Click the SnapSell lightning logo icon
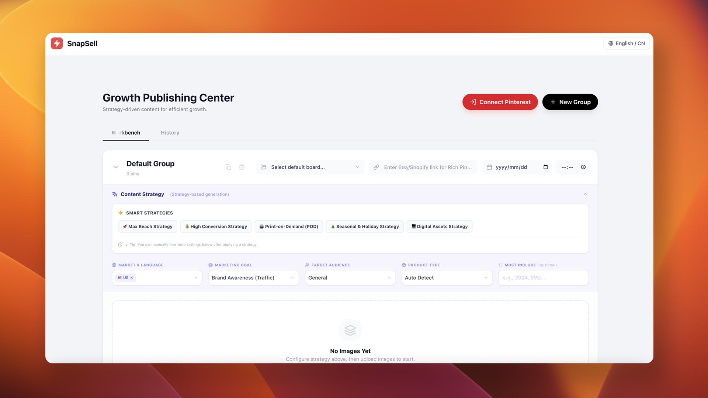Image resolution: width=708 pixels, height=398 pixels. [57, 43]
